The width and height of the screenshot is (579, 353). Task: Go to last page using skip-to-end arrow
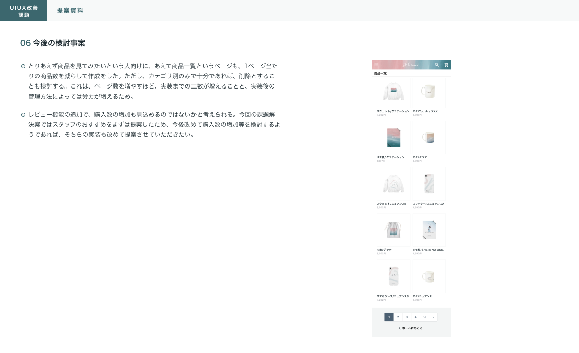[x=424, y=317]
